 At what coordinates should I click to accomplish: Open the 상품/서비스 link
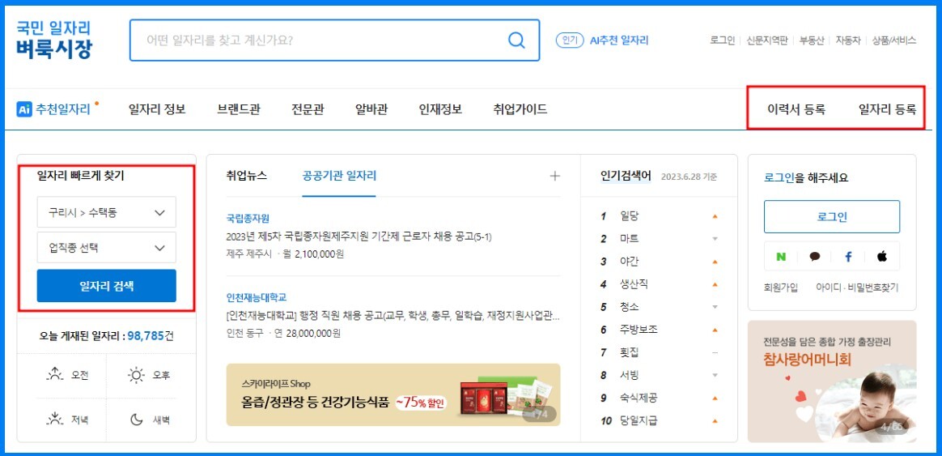[894, 40]
